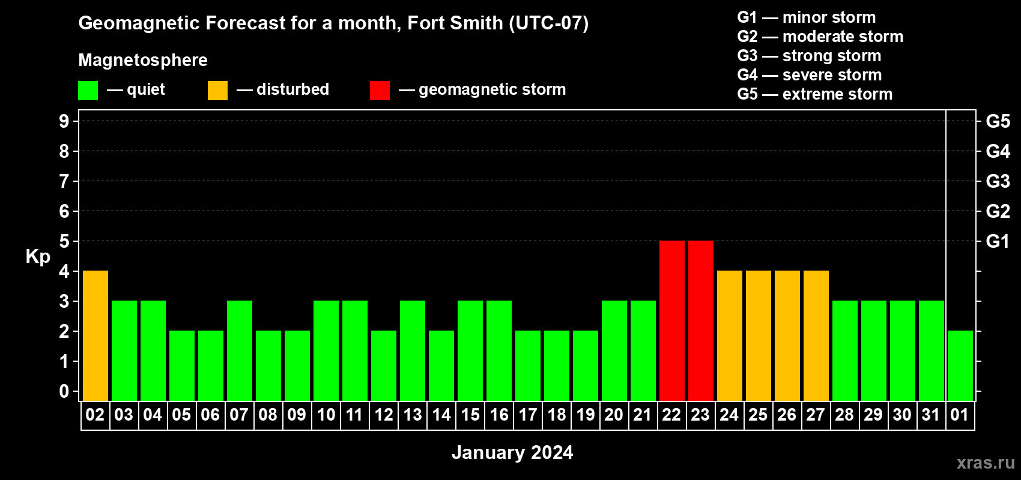Screen dimensions: 1021x480
Task: Select the green bar for February 01
Action: [960, 366]
